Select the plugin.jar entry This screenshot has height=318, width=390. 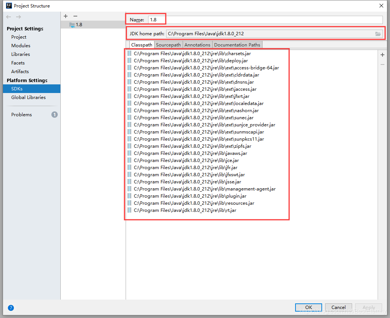[190, 196]
